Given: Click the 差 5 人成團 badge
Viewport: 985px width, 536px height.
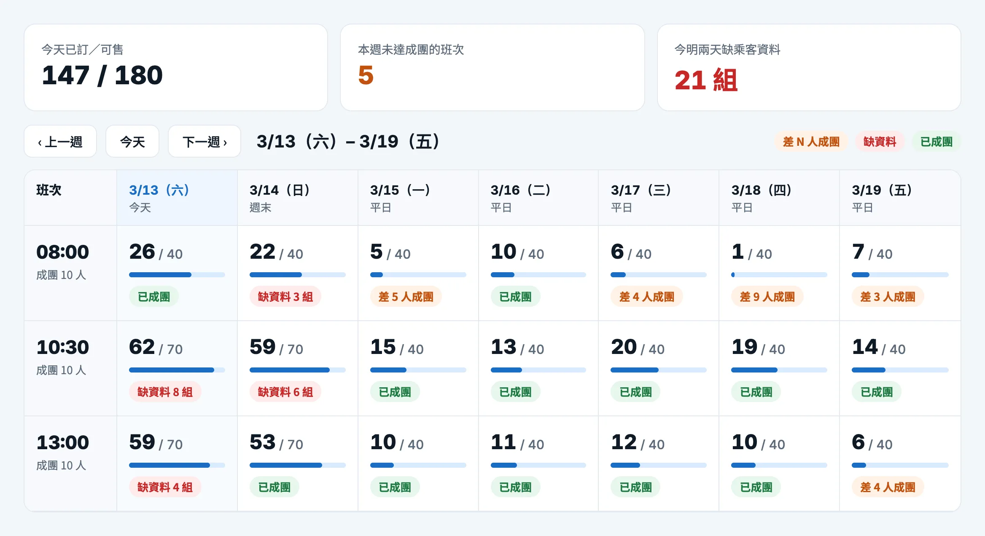Looking at the screenshot, I should (x=406, y=297).
